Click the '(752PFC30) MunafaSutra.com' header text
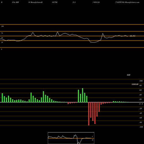 [127, 2]
